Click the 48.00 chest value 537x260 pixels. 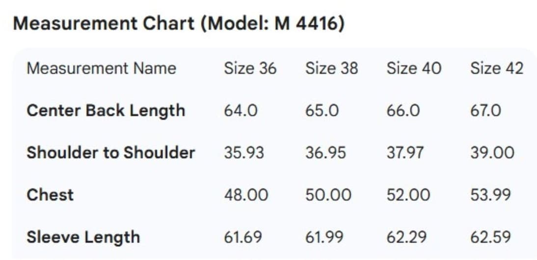coord(246,195)
